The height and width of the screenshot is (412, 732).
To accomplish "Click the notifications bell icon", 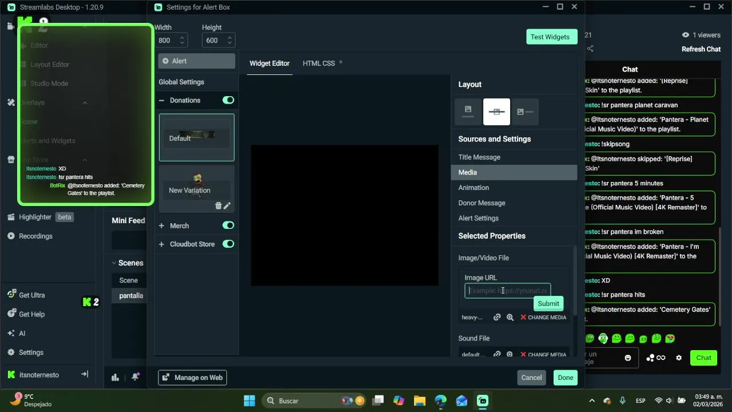I will pos(136,377).
